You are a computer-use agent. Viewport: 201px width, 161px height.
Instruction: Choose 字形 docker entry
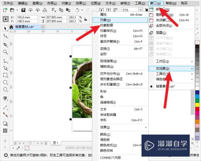(x=120, y=120)
